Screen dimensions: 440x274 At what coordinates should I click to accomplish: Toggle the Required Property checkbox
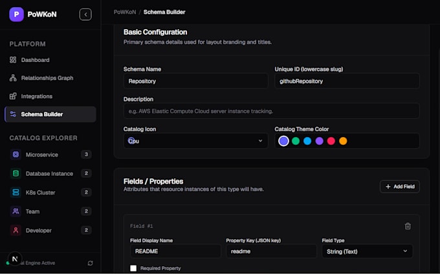click(133, 268)
